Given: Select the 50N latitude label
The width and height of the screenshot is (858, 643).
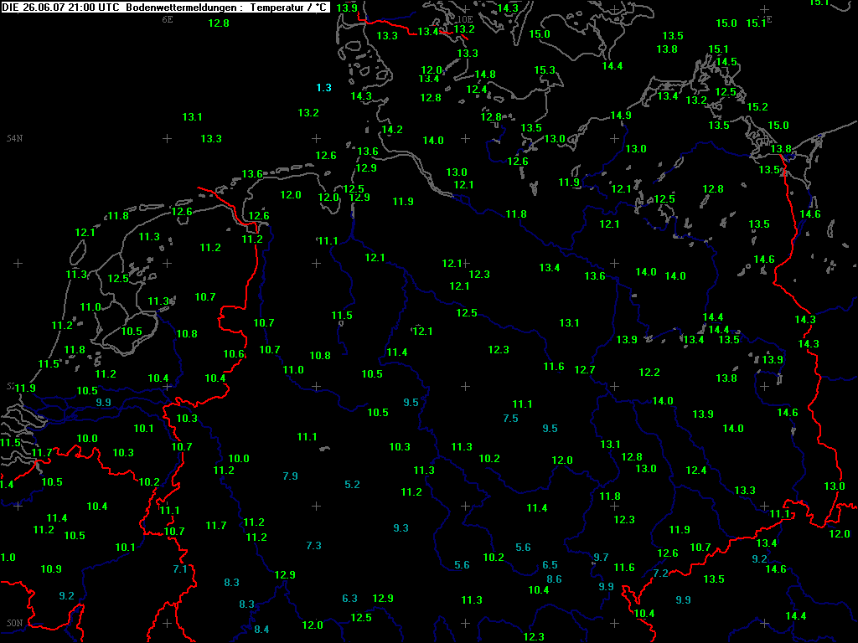Looking at the screenshot, I should [14, 623].
